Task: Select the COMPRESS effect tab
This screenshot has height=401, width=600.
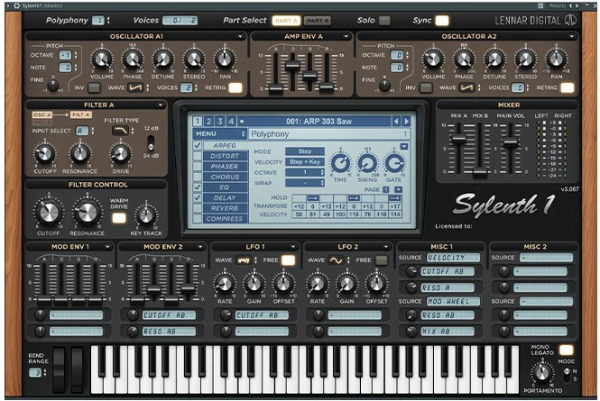Action: (x=225, y=219)
